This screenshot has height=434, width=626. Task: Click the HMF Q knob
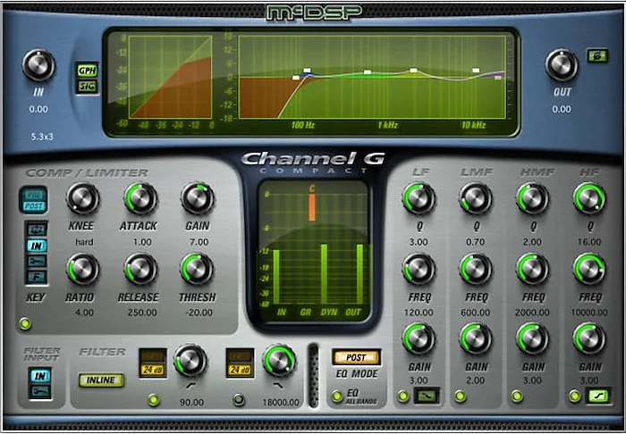point(533,198)
